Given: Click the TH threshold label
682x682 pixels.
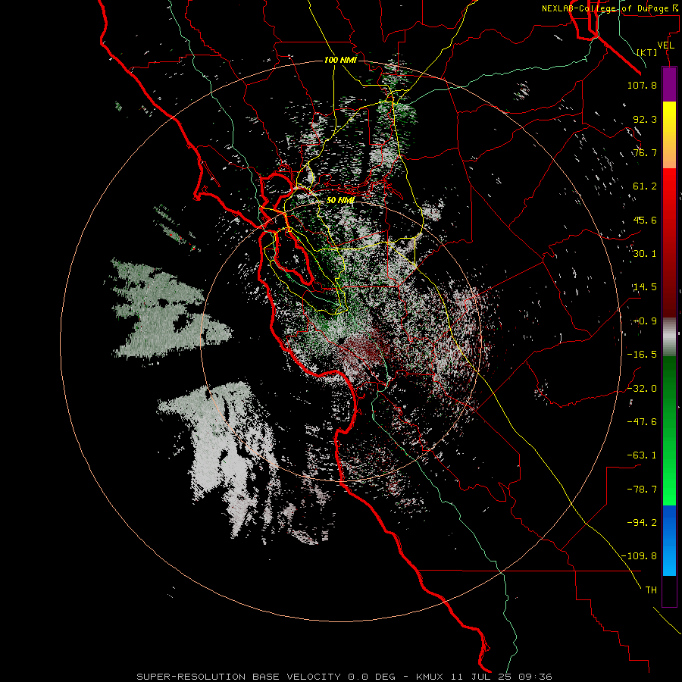Looking at the screenshot, I should [x=651, y=590].
